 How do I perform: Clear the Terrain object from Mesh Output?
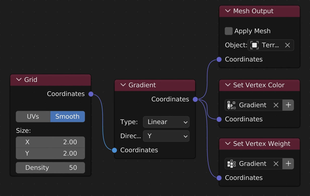coord(287,45)
